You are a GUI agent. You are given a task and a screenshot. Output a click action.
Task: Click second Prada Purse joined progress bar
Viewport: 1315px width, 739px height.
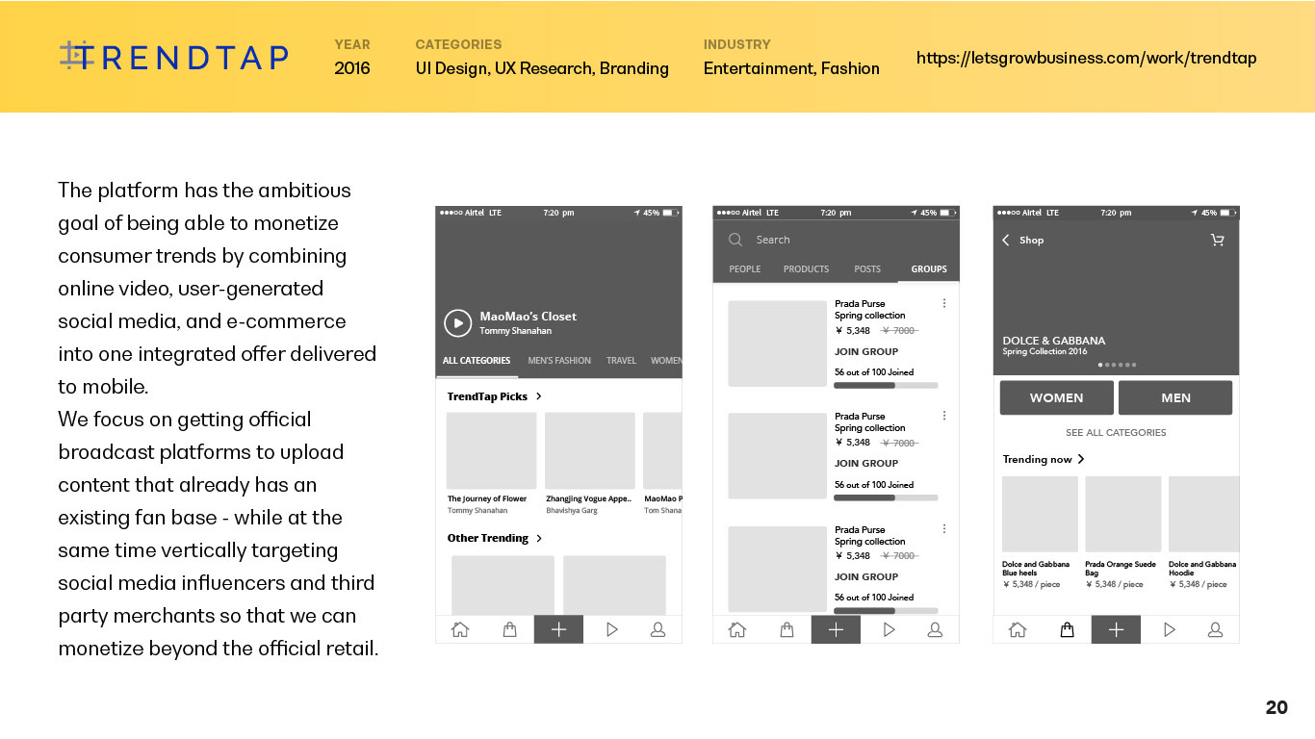(x=886, y=497)
